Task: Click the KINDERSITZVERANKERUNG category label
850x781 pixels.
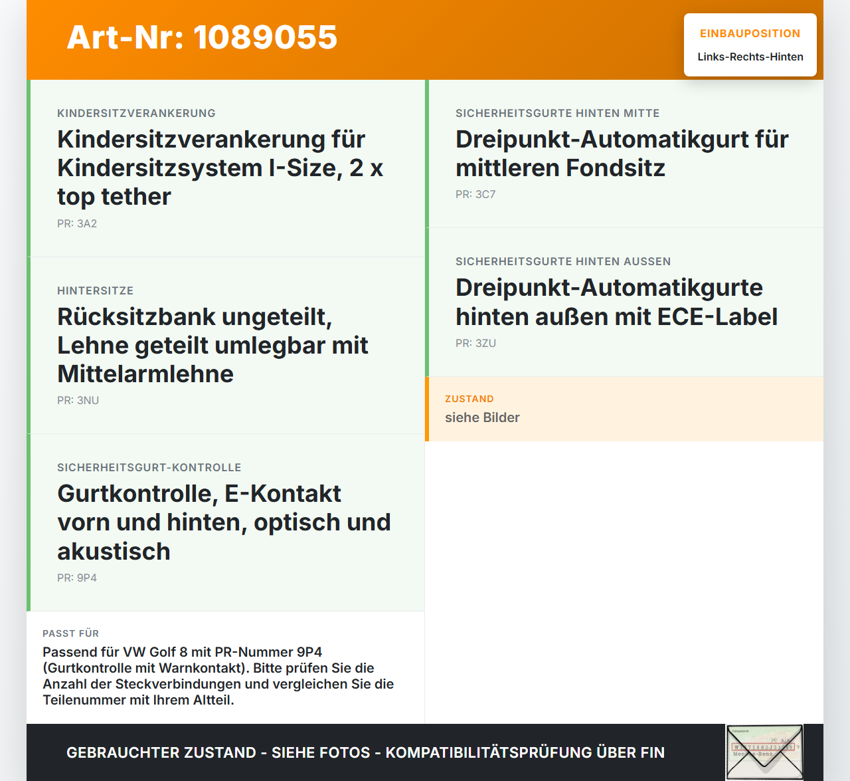Action: point(136,113)
